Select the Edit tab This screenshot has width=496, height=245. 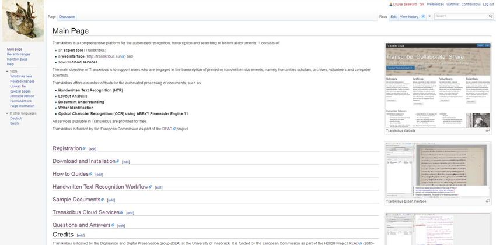coord(393,17)
